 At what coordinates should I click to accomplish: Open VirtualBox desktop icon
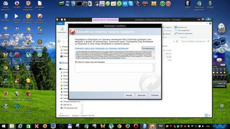click(28, 70)
